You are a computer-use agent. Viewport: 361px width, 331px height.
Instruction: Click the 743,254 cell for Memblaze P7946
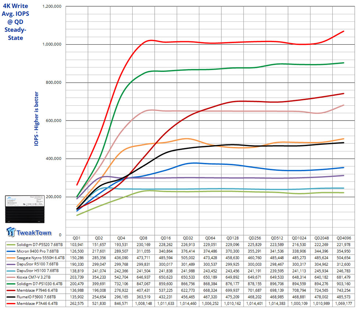(344, 290)
